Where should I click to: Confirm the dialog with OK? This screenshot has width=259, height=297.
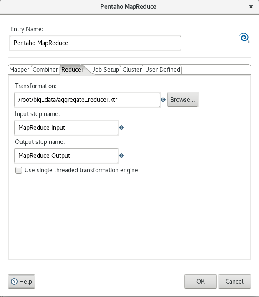click(201, 282)
